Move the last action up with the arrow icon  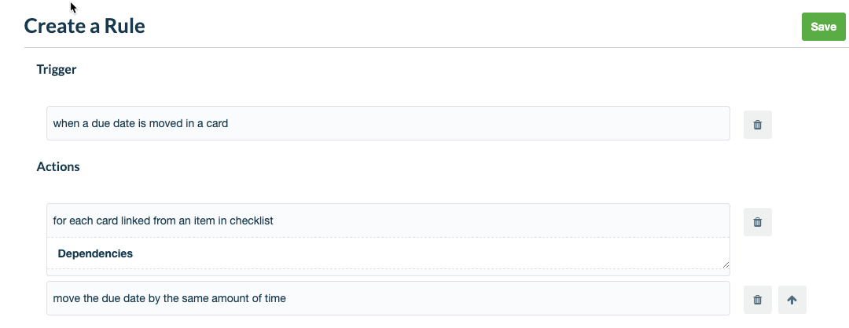tap(792, 300)
